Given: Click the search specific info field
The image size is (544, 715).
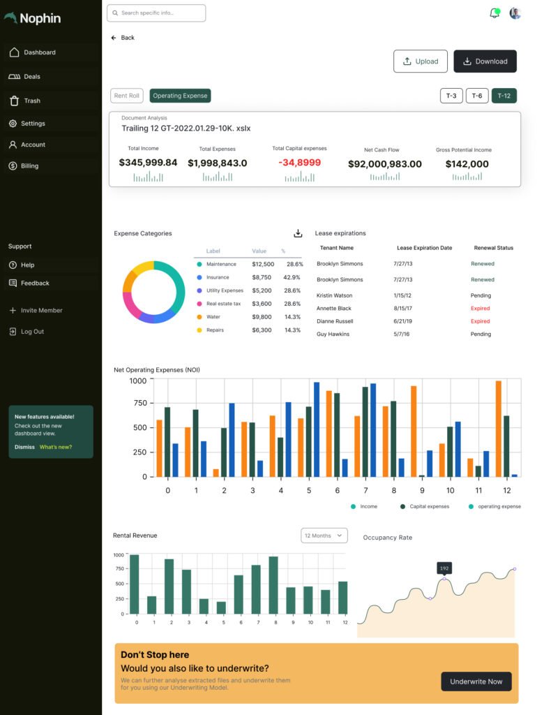Looking at the screenshot, I should 156,13.
